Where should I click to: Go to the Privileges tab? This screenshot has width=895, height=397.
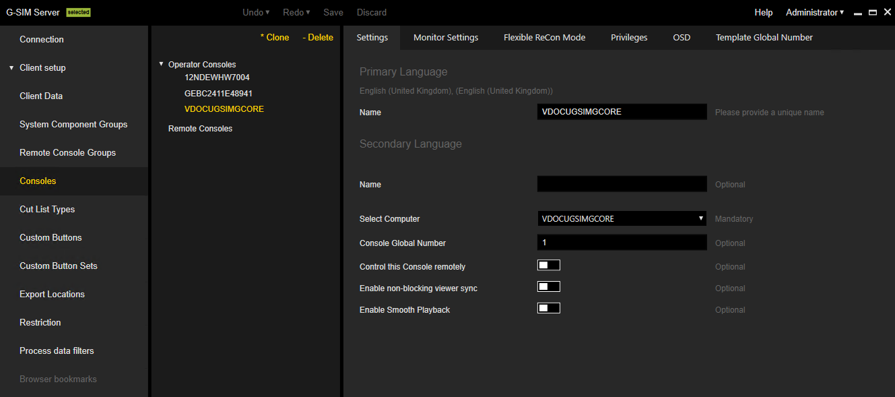[x=629, y=38]
